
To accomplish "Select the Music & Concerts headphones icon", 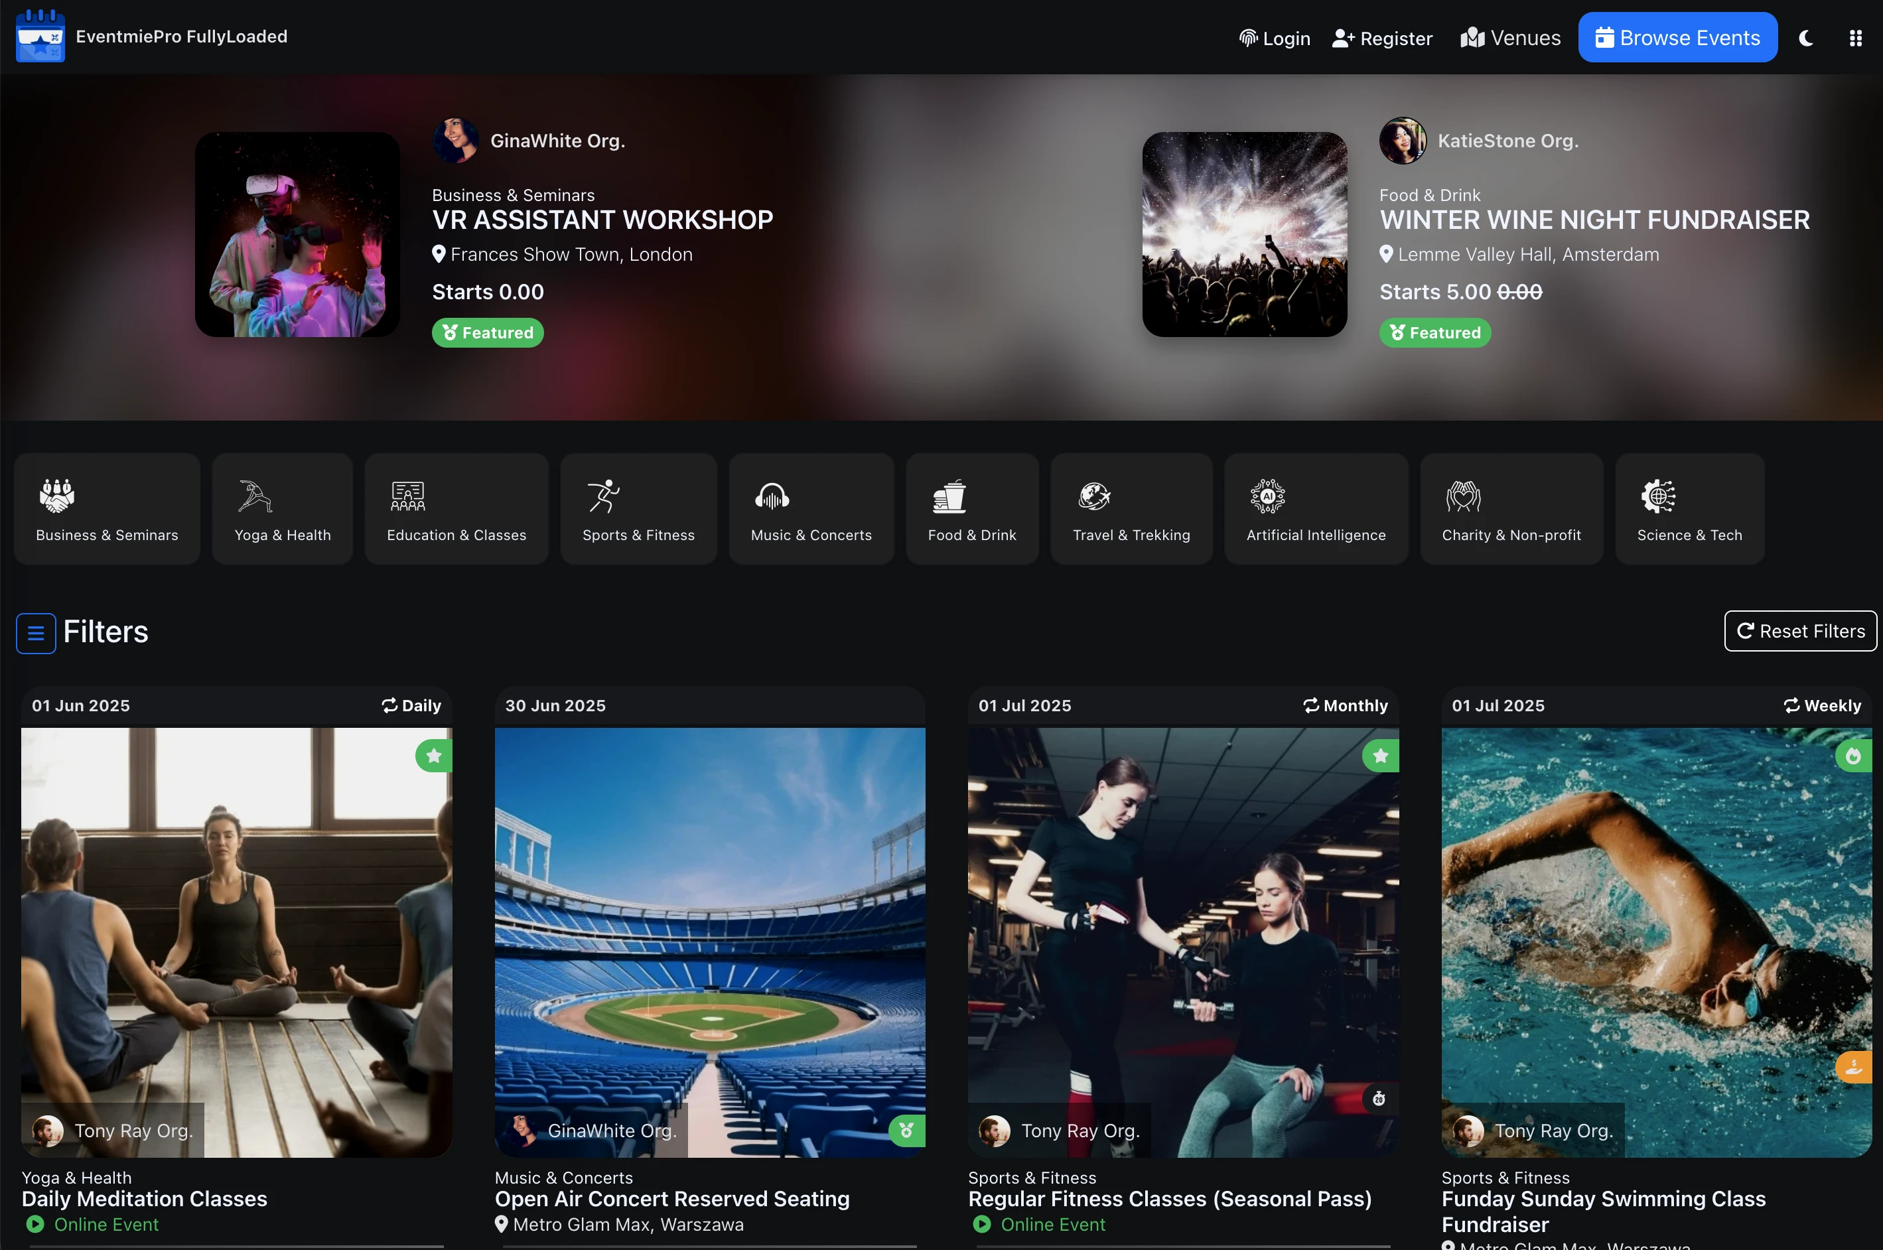I will click(772, 496).
